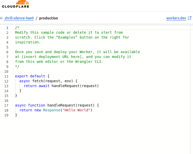Viewport: 193px width, 154px height.
Task: Go back using the left arrow icon
Action: pyautogui.click(x=2, y=18)
